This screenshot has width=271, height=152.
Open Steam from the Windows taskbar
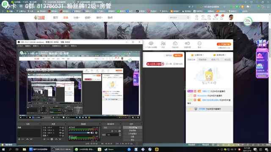(x=109, y=149)
